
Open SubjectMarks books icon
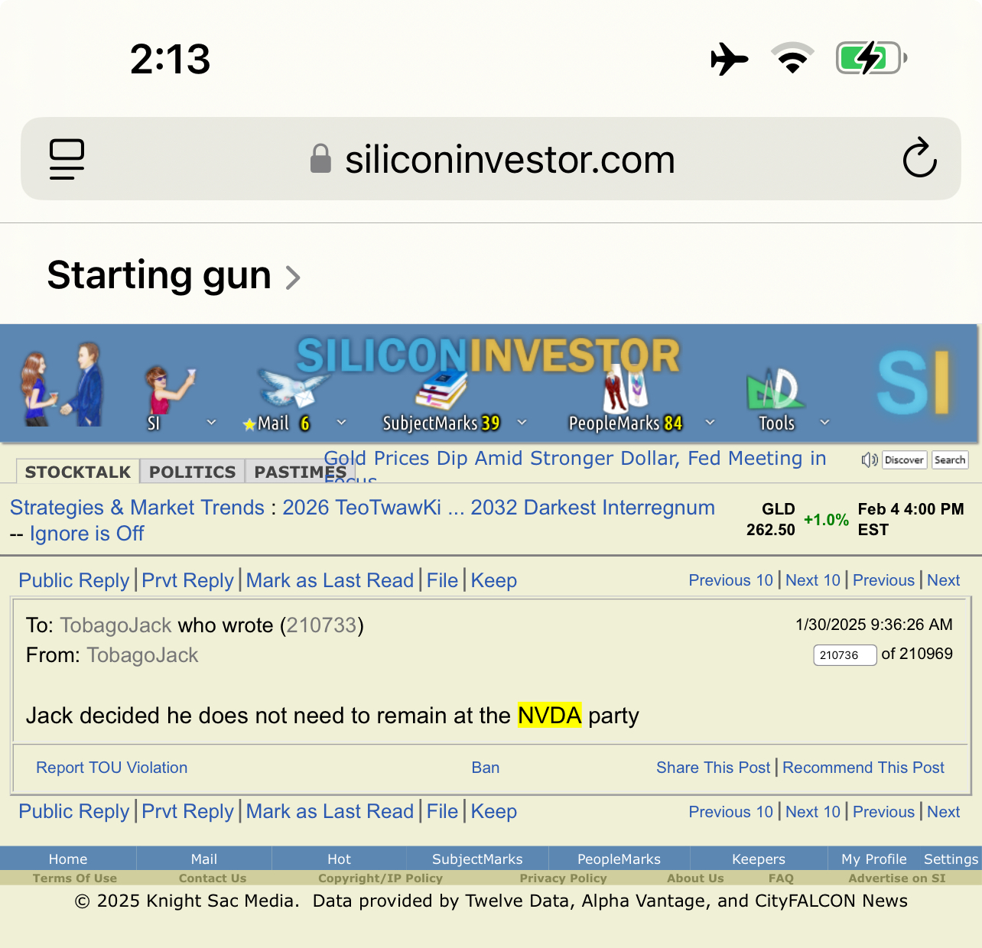tap(441, 390)
